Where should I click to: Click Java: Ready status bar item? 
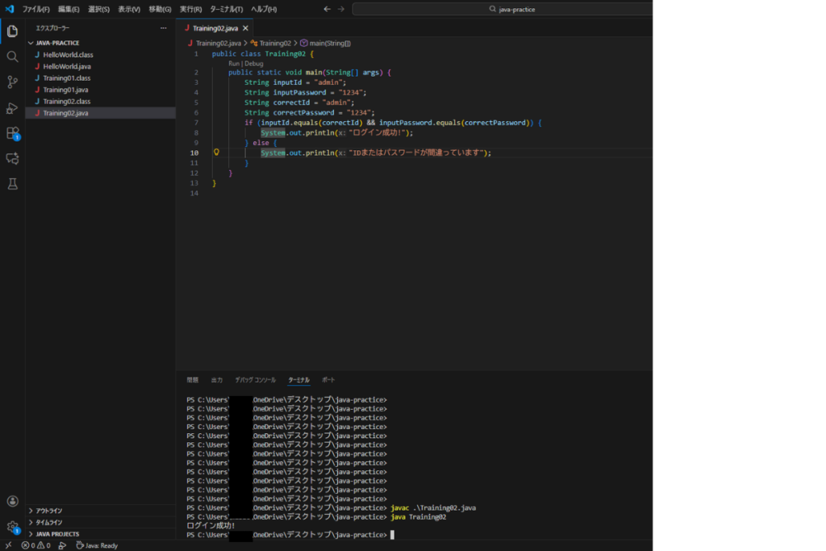pyautogui.click(x=97, y=545)
